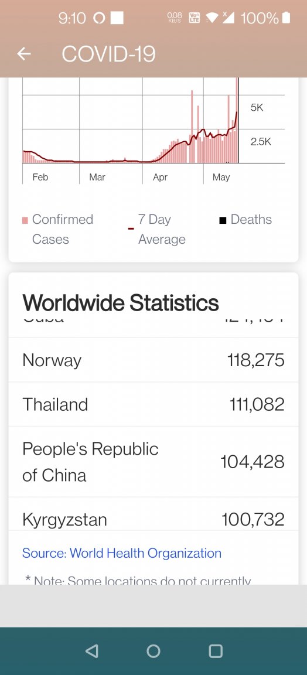
Task: Tap the white square notification icon
Action: pyautogui.click(x=117, y=18)
